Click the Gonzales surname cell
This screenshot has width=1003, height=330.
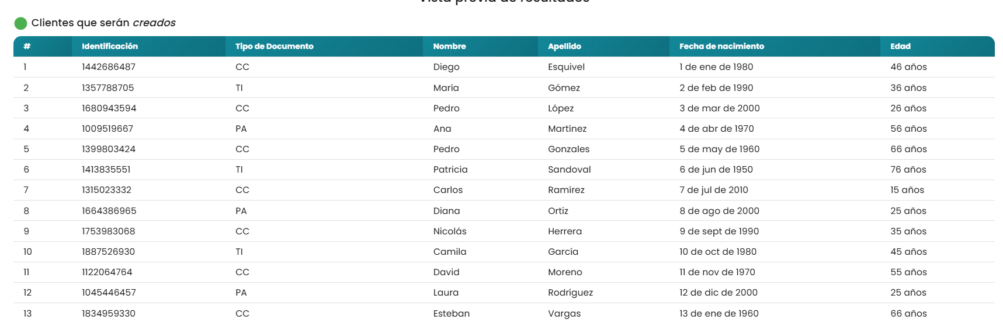[x=568, y=149]
